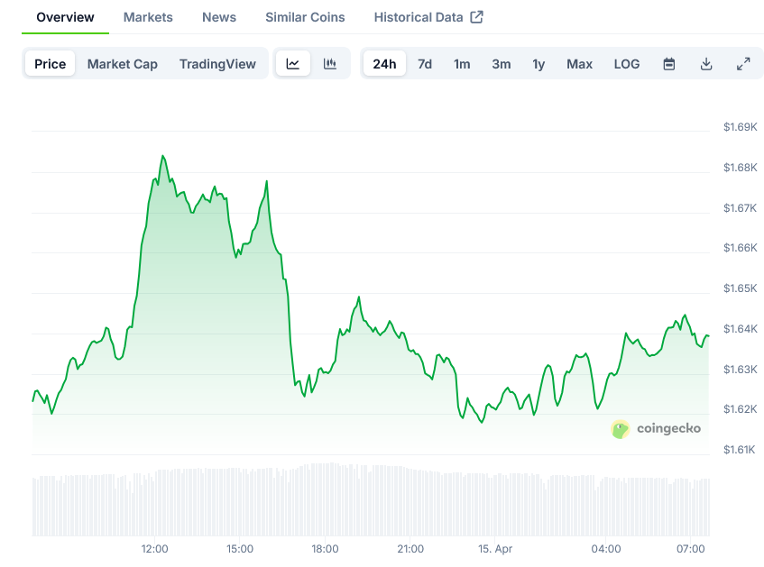Image resolution: width=764 pixels, height=567 pixels.
Task: Switch to candlestick chart icon
Action: coord(330,64)
